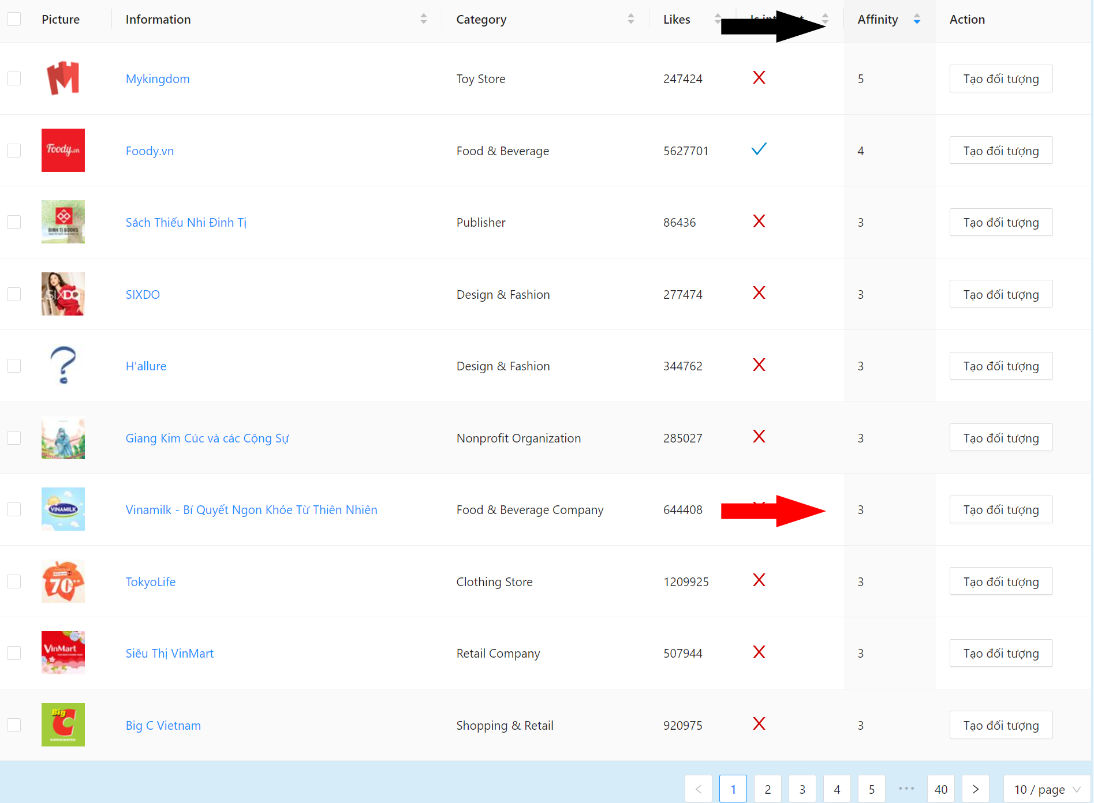1094x803 pixels.
Task: Check the TokyoLife row checkbox
Action: click(x=14, y=581)
